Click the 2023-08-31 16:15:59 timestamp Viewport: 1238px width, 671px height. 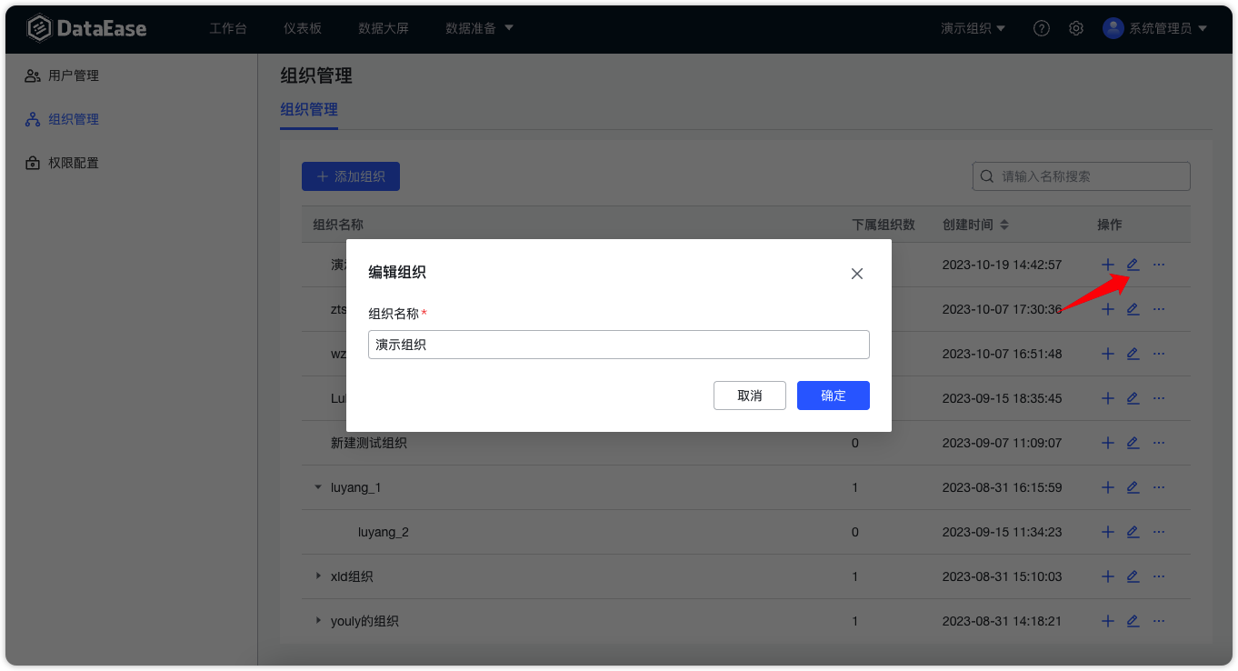pyautogui.click(x=1003, y=487)
